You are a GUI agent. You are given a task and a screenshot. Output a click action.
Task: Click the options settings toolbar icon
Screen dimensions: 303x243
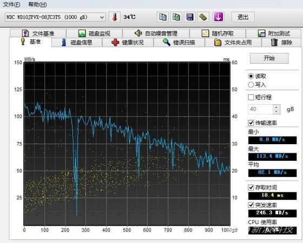tap(203, 17)
